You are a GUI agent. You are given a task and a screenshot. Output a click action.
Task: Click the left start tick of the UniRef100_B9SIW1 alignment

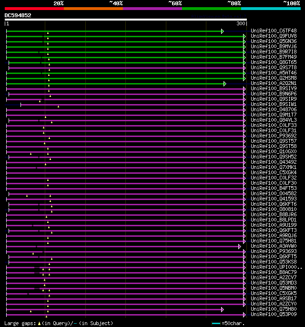[20, 105]
